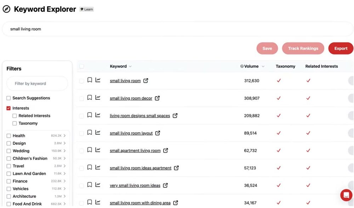This screenshot has width=354, height=208.
Task: Open trend chart for 'small living room'
Action: pos(98,80)
